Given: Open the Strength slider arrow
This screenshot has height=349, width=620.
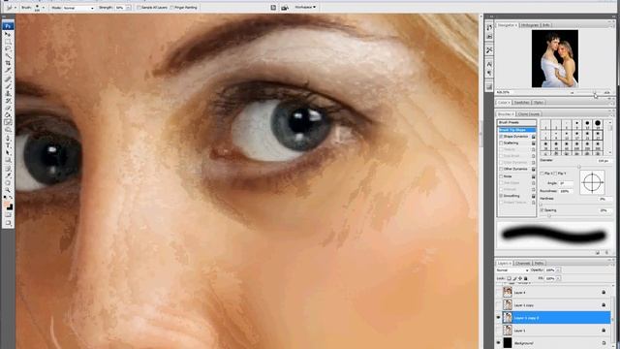Looking at the screenshot, I should click(128, 8).
